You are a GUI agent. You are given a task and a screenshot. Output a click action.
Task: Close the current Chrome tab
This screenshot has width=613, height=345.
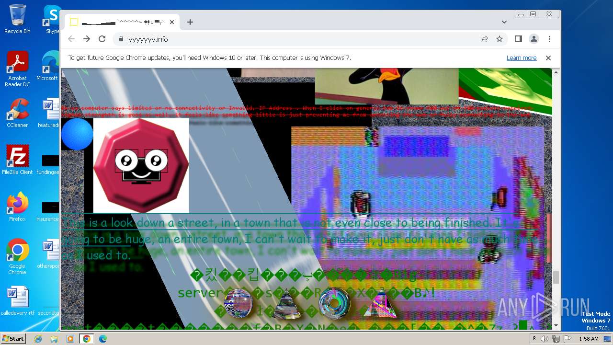171,22
